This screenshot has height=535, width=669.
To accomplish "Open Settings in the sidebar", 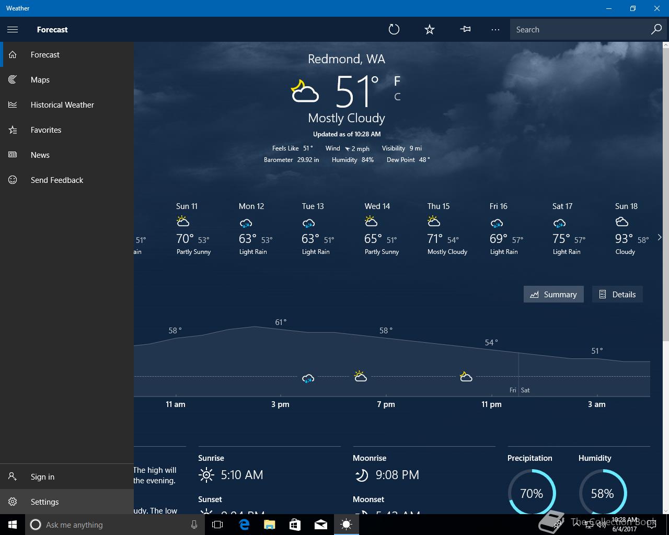I will (x=67, y=502).
